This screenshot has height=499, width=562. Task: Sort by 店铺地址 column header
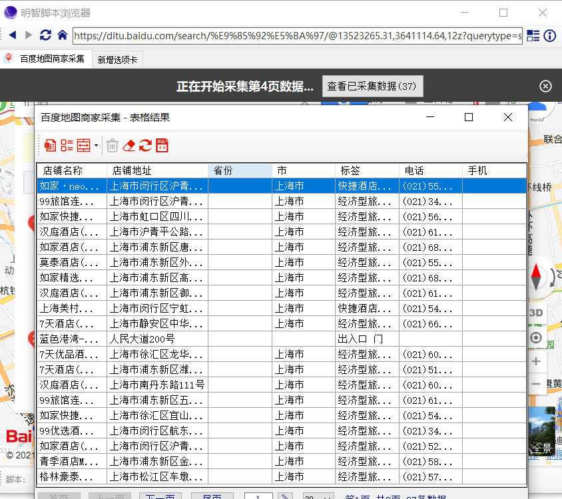[157, 170]
